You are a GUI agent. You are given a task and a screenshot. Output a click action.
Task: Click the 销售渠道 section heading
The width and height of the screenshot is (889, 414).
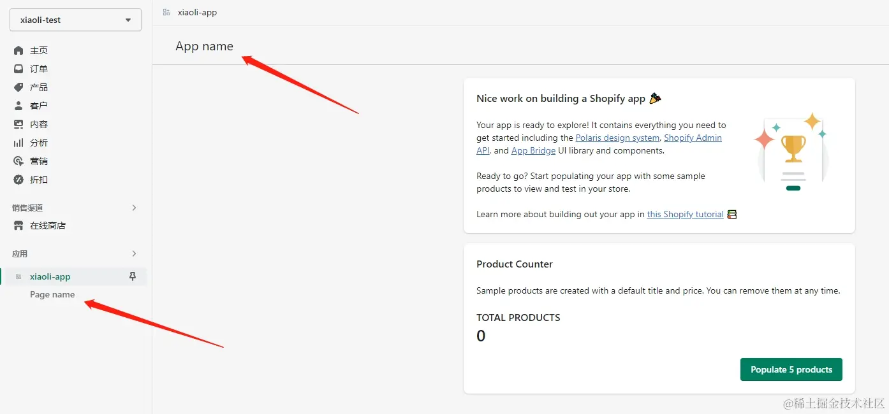point(27,208)
